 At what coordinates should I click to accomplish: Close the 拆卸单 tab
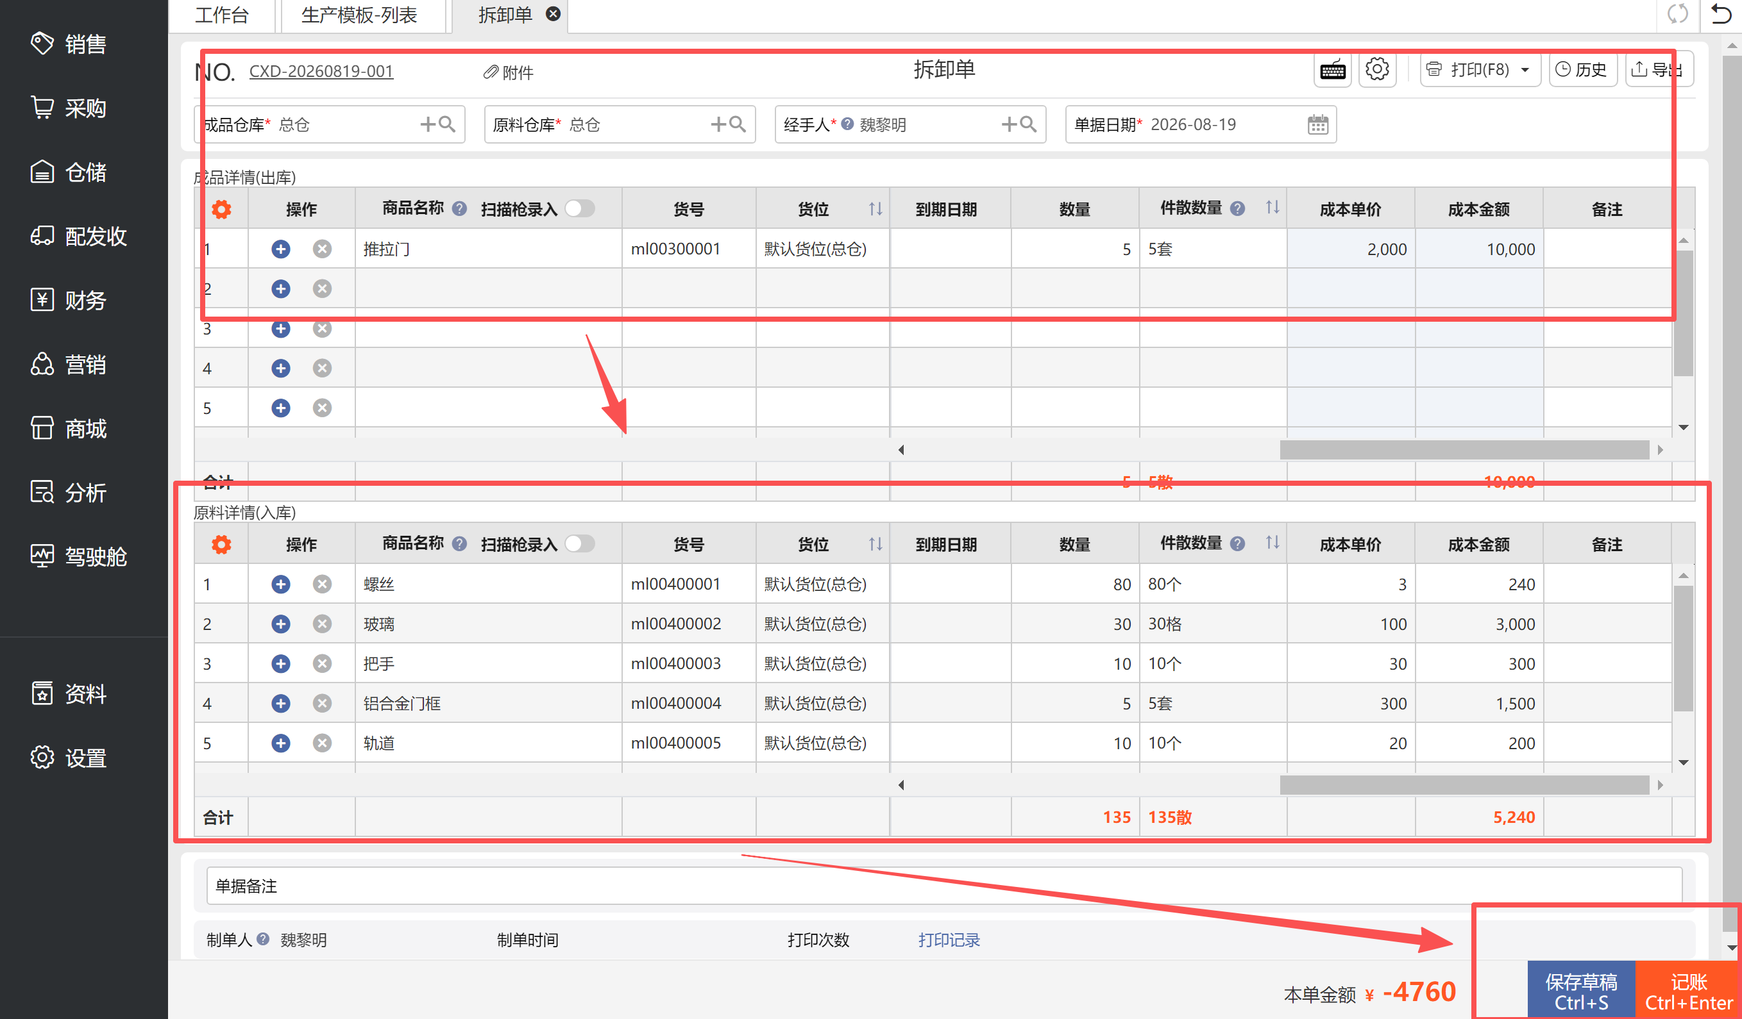pyautogui.click(x=553, y=14)
